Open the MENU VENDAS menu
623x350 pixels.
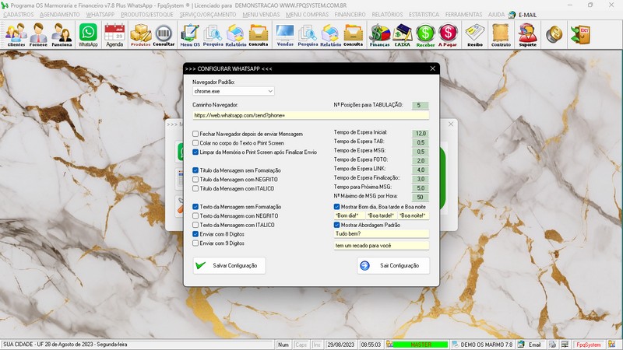tap(261, 15)
